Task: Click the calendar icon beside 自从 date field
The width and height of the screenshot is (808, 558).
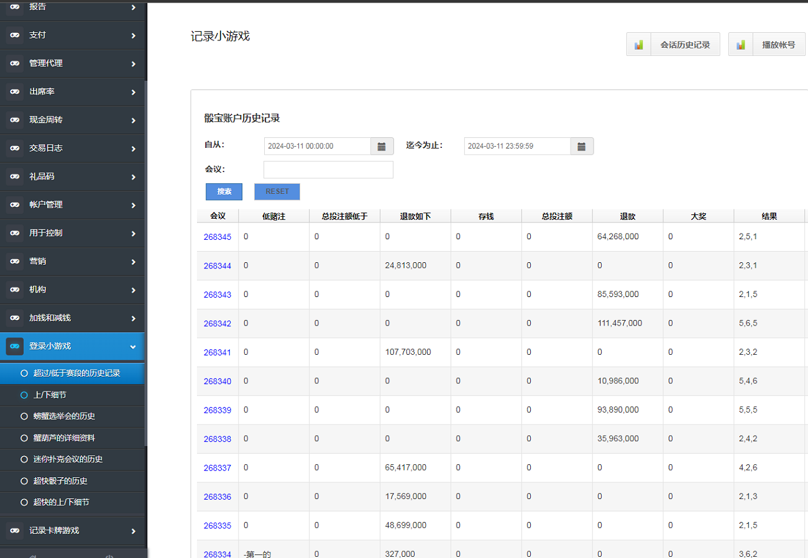Action: [x=382, y=147]
